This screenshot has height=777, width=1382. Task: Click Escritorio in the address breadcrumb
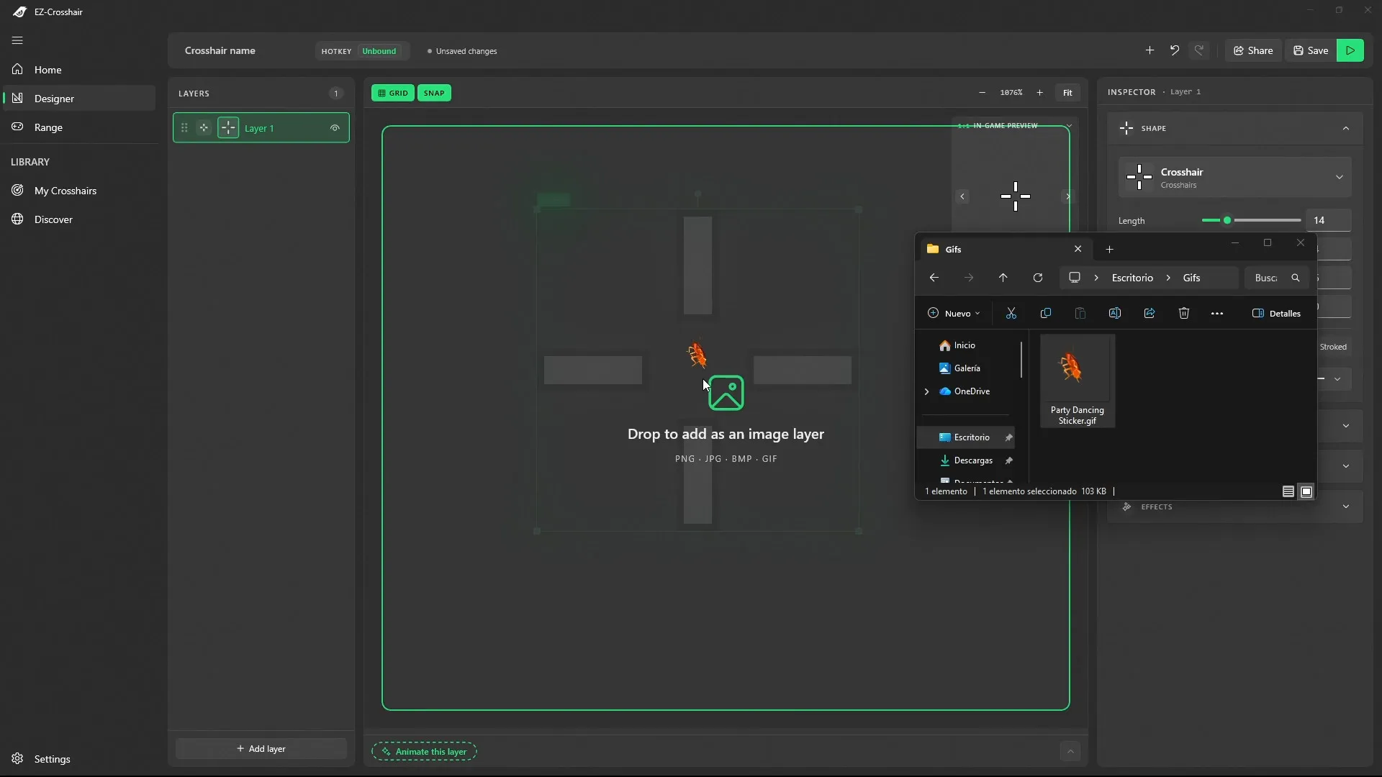1132,278
